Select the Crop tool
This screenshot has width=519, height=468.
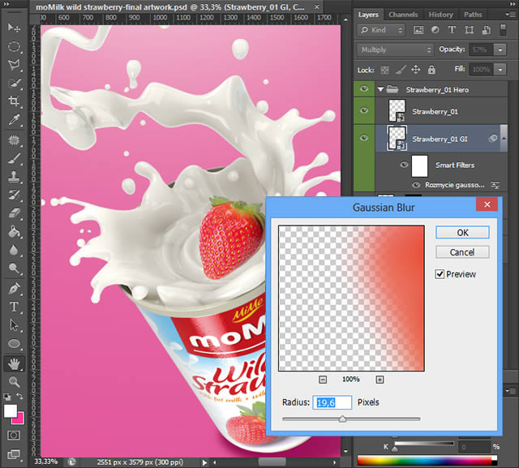pyautogui.click(x=14, y=101)
